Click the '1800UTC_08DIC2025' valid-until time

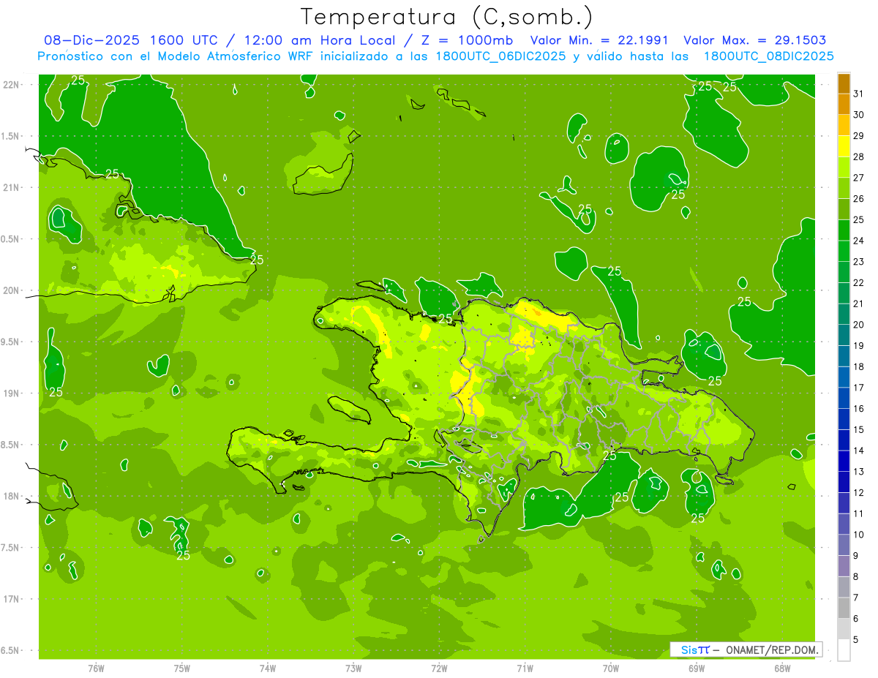pyautogui.click(x=768, y=56)
